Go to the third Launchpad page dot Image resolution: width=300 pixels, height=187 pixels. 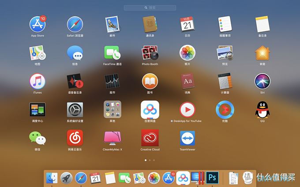[x=154, y=160]
